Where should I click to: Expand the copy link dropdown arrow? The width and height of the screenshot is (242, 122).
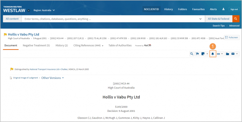coord(222,54)
